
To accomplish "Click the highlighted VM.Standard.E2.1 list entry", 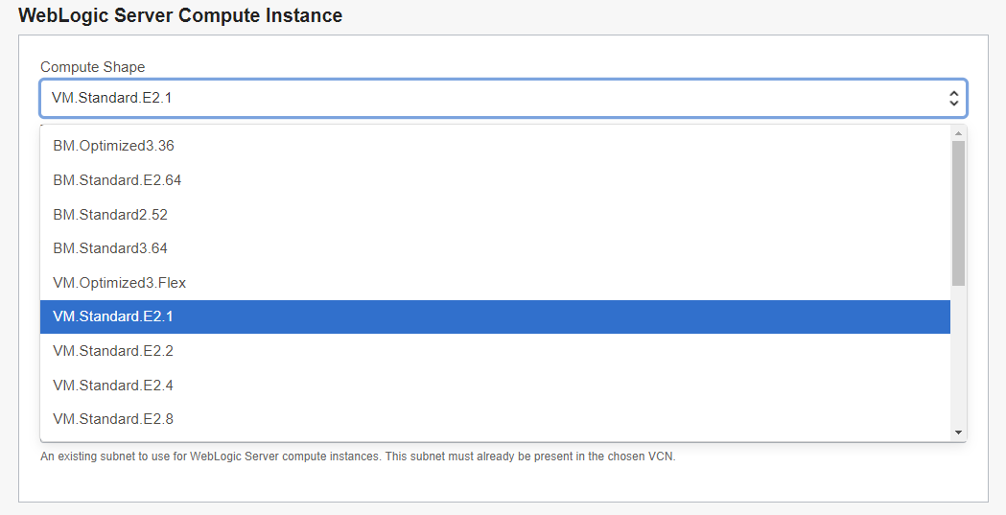I will coord(495,316).
